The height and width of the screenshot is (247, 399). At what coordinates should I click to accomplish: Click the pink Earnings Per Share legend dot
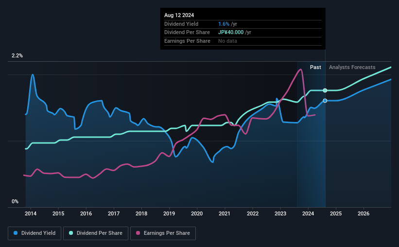click(x=138, y=233)
